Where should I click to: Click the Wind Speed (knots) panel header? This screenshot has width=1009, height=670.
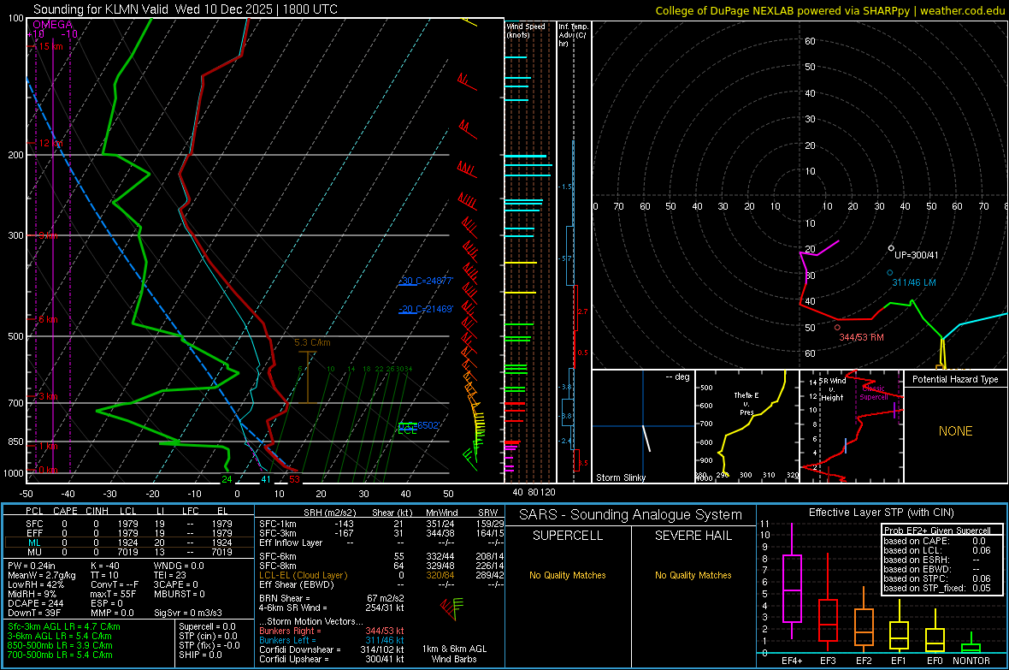525,30
